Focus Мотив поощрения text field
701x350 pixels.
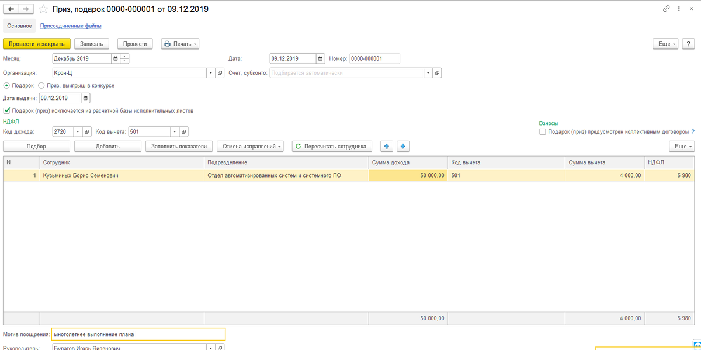138,334
